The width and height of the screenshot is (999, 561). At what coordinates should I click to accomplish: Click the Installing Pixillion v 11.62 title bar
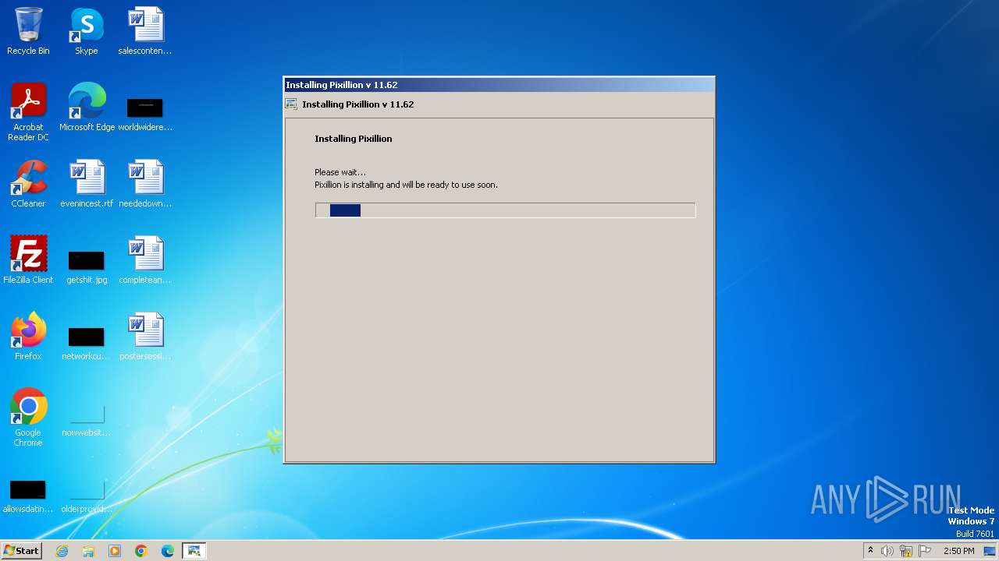pyautogui.click(x=499, y=85)
